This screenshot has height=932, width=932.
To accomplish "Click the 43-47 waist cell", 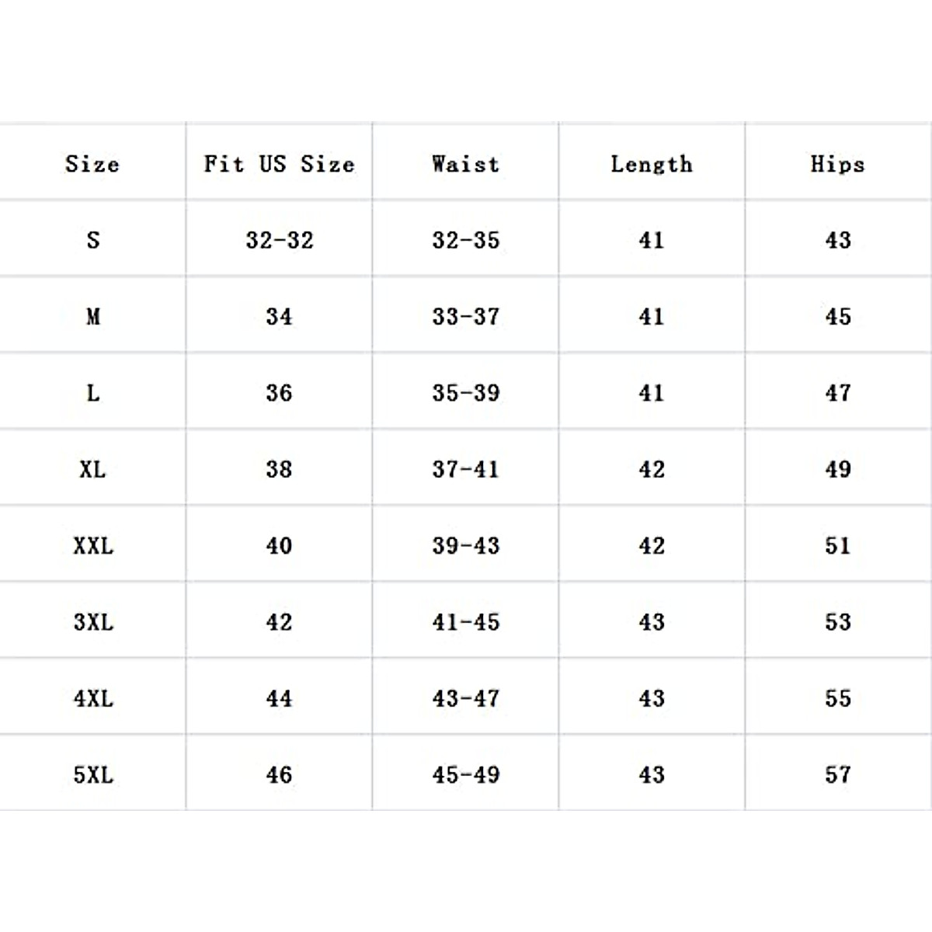I will [x=466, y=698].
